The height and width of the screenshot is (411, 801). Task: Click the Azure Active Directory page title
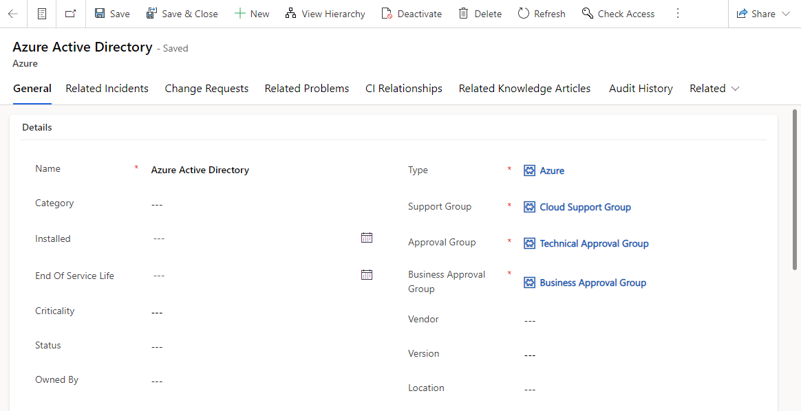click(83, 47)
